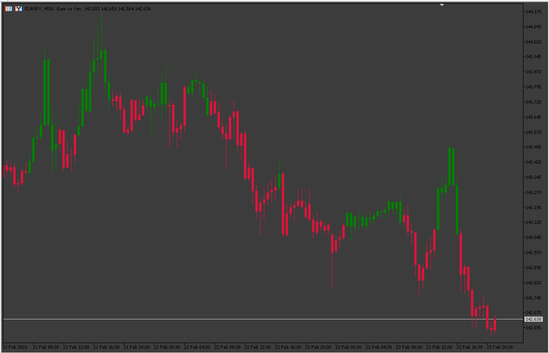Viewport: 549px width, 353px height.
Task: Click the 143.720 price axis label
Action: click(x=533, y=102)
